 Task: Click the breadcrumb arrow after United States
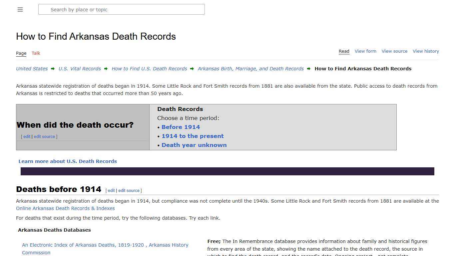(53, 69)
